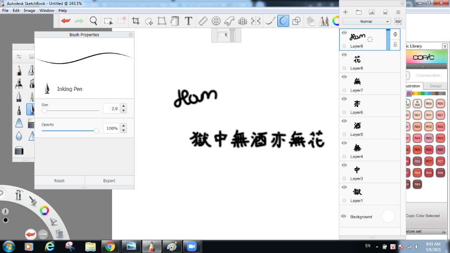Pick the R29 Copic color swatch
The height and width of the screenshot is (253, 450).
pos(429,173)
